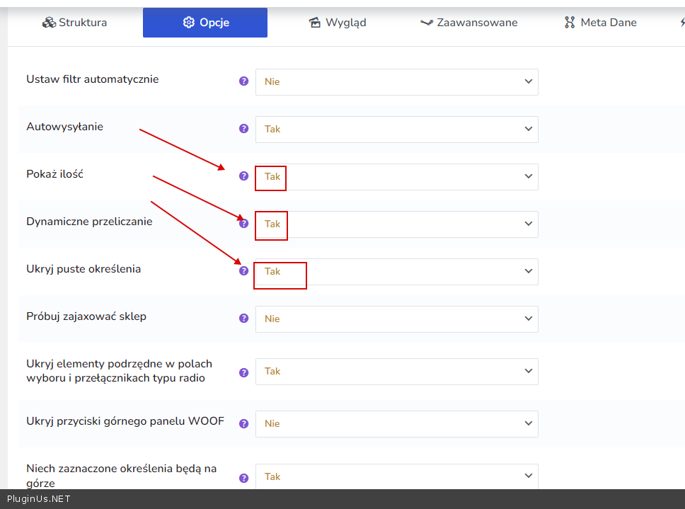Click help icon for Ukryj elementy podrzędne option
The image size is (685, 509).
[x=244, y=372]
